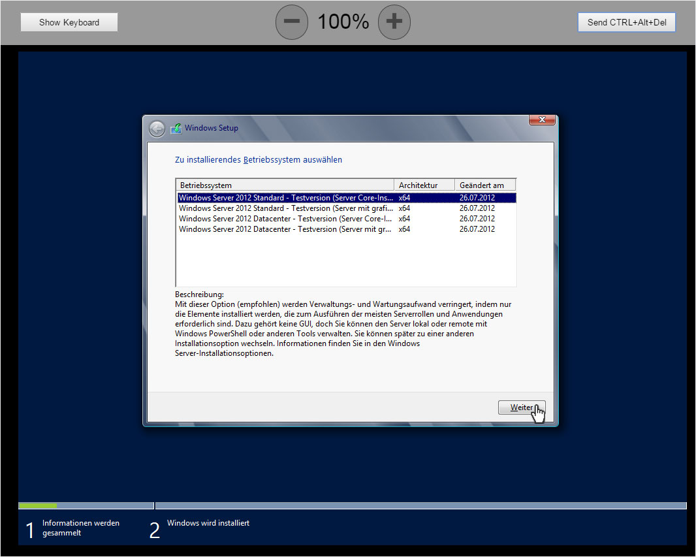Click the 'Informationen werden gesammelt' step label
This screenshot has width=696, height=557.
click(x=81, y=528)
